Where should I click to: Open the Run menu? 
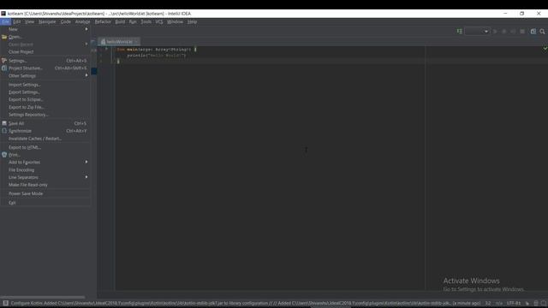pos(133,21)
